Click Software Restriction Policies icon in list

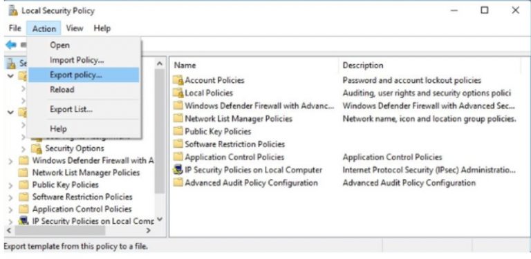pos(178,144)
